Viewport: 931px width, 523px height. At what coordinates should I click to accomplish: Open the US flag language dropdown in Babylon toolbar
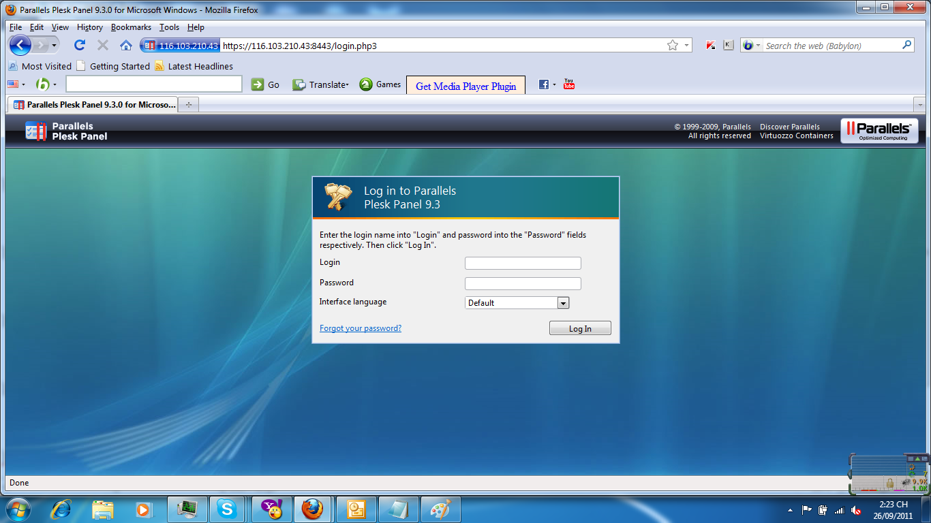pyautogui.click(x=16, y=84)
